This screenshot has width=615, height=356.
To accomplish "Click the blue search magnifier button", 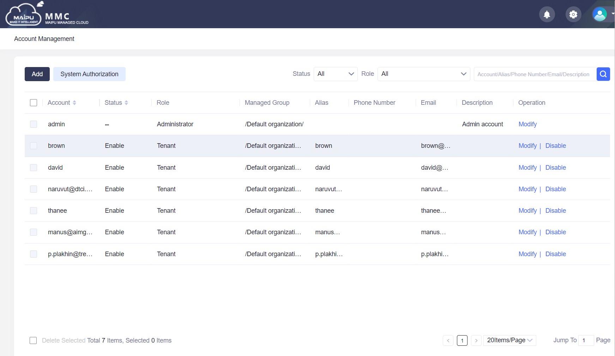I will tap(603, 74).
